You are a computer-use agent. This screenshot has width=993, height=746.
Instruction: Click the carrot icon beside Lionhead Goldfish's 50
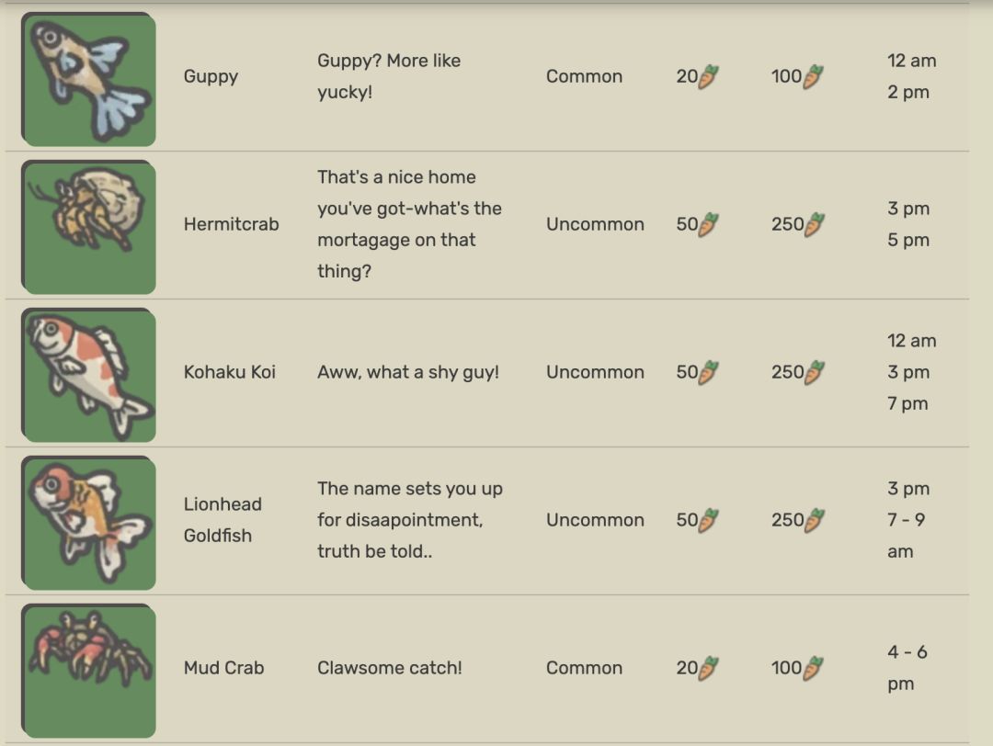[x=707, y=520]
